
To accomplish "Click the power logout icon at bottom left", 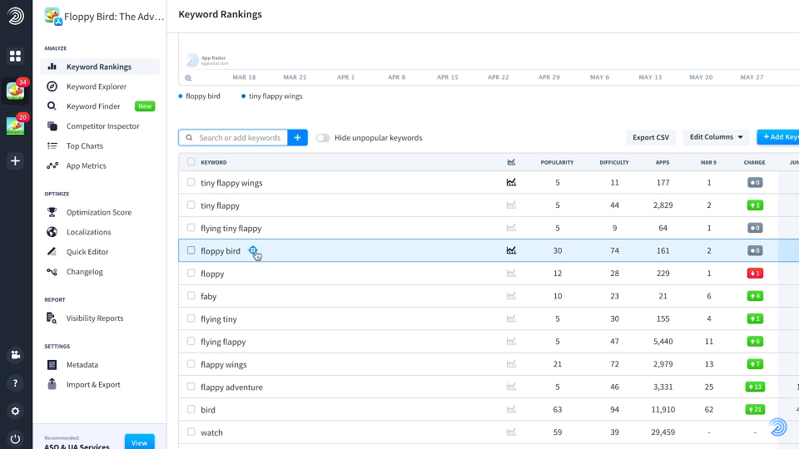I will (x=15, y=438).
